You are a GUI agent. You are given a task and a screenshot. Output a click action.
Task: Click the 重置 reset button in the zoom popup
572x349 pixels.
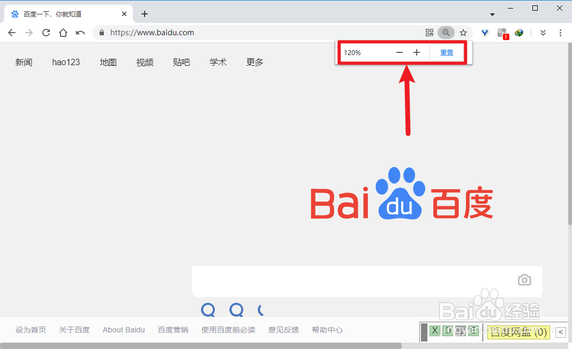click(x=447, y=52)
